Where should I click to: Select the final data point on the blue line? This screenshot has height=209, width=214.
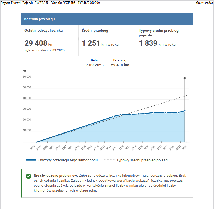point(185,111)
